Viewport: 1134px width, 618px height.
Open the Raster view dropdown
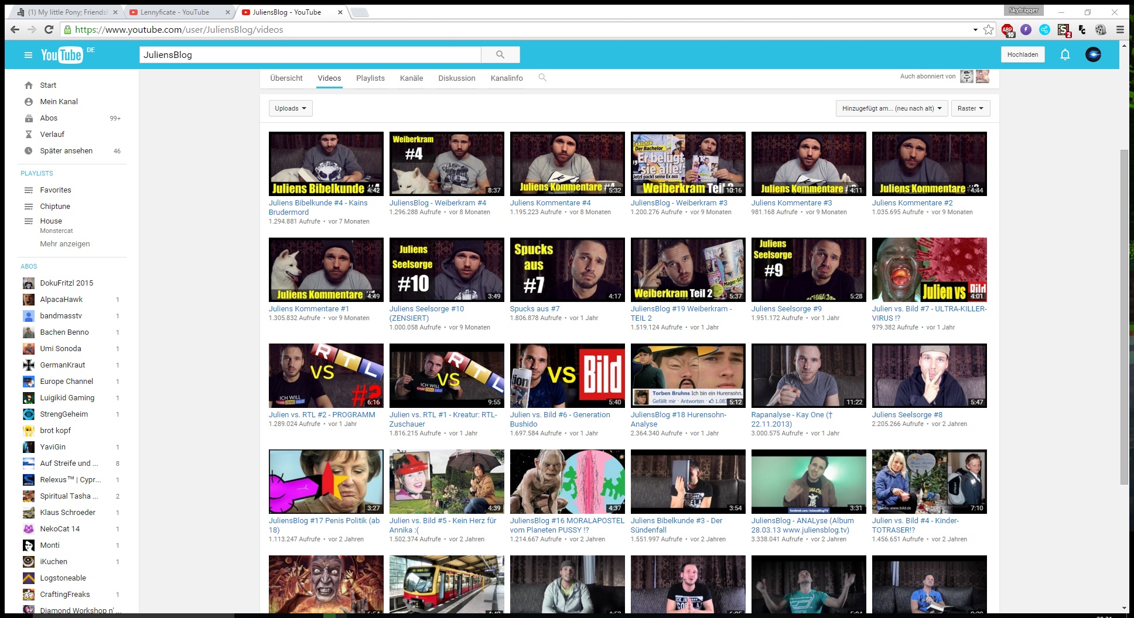971,108
